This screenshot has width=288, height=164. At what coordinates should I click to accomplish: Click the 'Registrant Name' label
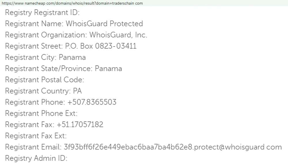coord(34,24)
